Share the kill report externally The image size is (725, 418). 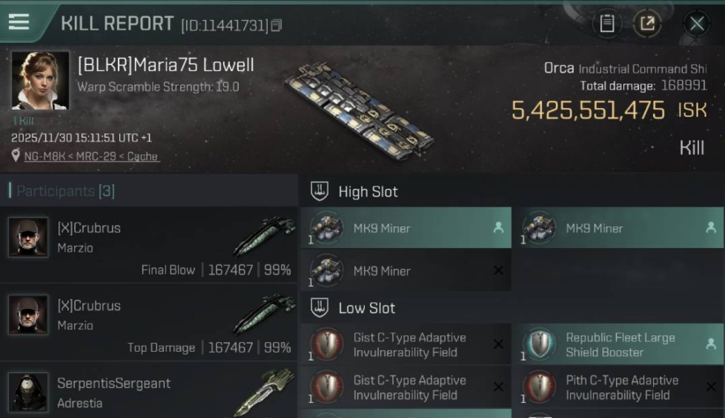click(x=647, y=23)
